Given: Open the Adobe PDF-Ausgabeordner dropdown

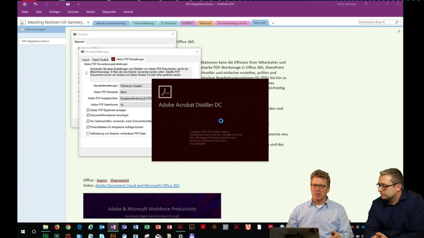Looking at the screenshot, I should 135,98.
